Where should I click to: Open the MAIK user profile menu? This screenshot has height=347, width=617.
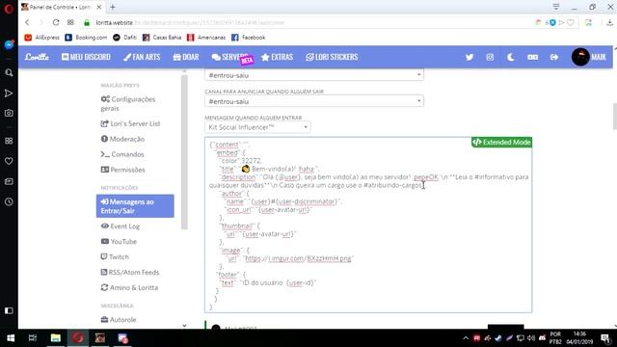tap(589, 57)
